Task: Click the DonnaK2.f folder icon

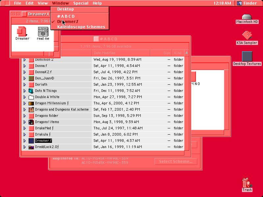Action: point(31,72)
